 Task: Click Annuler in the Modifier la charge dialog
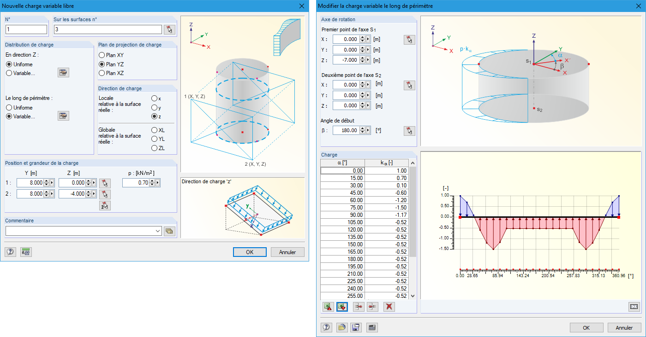pyautogui.click(x=624, y=327)
